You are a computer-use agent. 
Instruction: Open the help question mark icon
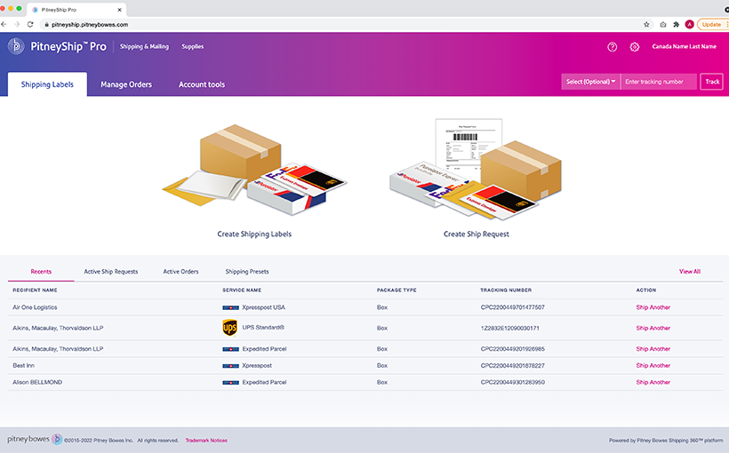coord(612,46)
